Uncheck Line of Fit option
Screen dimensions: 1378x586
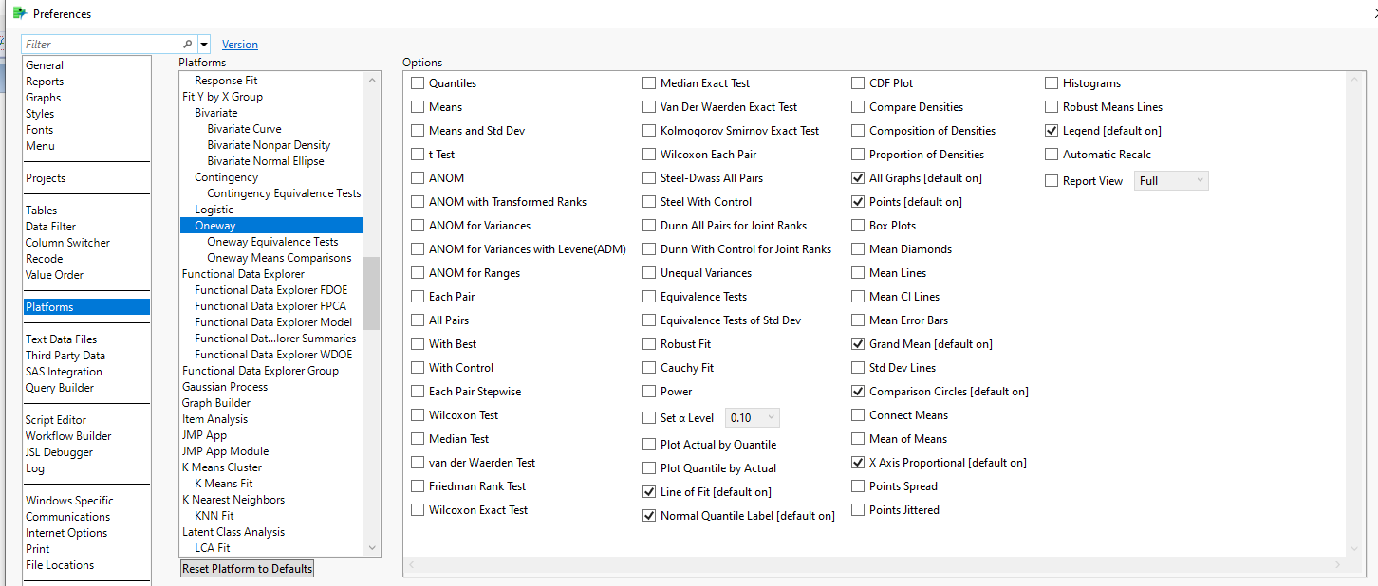tap(649, 492)
